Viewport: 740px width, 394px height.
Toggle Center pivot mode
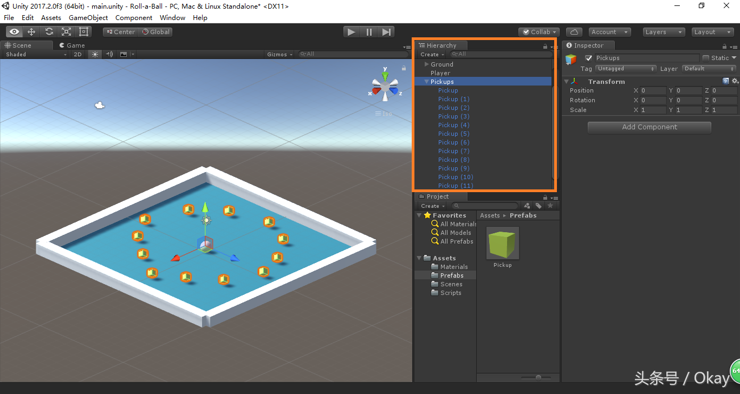point(121,32)
